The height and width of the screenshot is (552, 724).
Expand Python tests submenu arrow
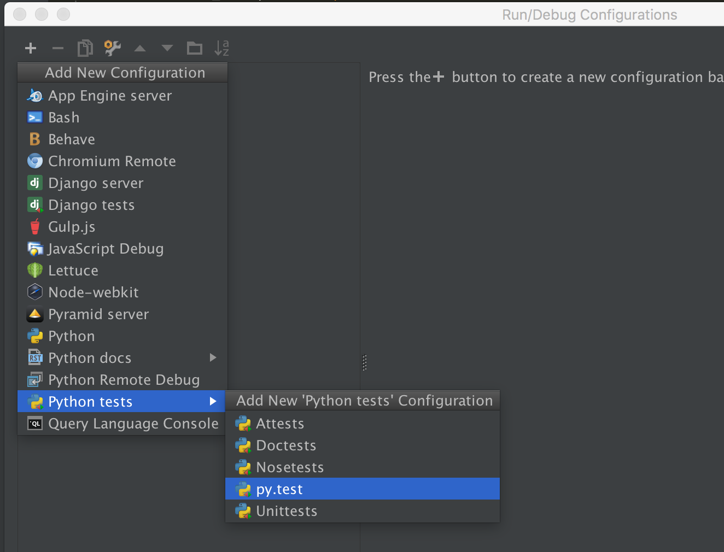pos(213,401)
